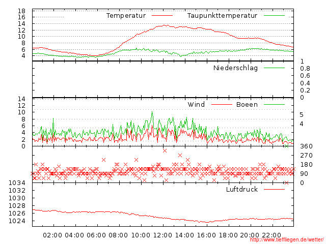Select the 10:00 time axis label
The image size is (326, 244).
click(141, 235)
